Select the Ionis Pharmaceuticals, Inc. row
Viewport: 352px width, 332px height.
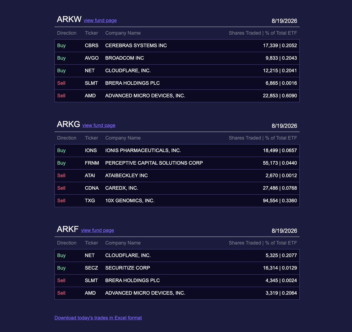(x=177, y=151)
